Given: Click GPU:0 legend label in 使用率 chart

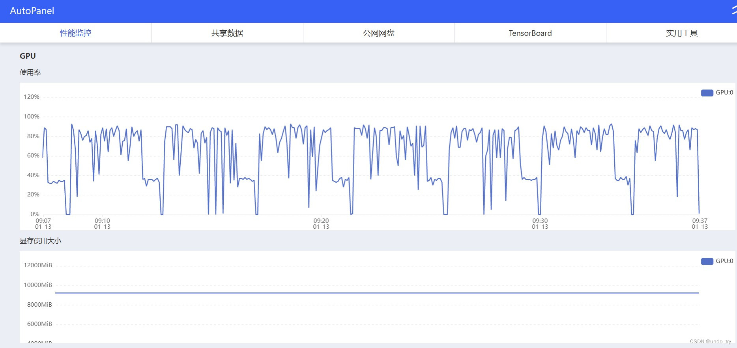Looking at the screenshot, I should click(x=724, y=93).
